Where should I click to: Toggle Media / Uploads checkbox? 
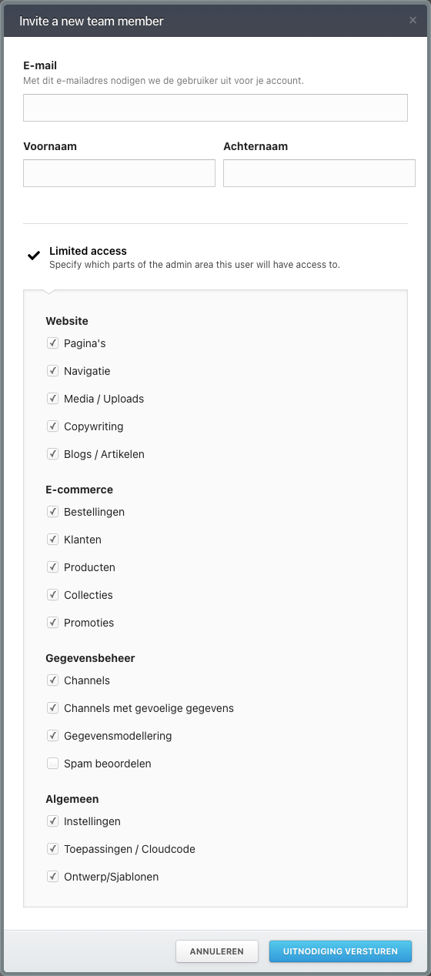(x=52, y=399)
